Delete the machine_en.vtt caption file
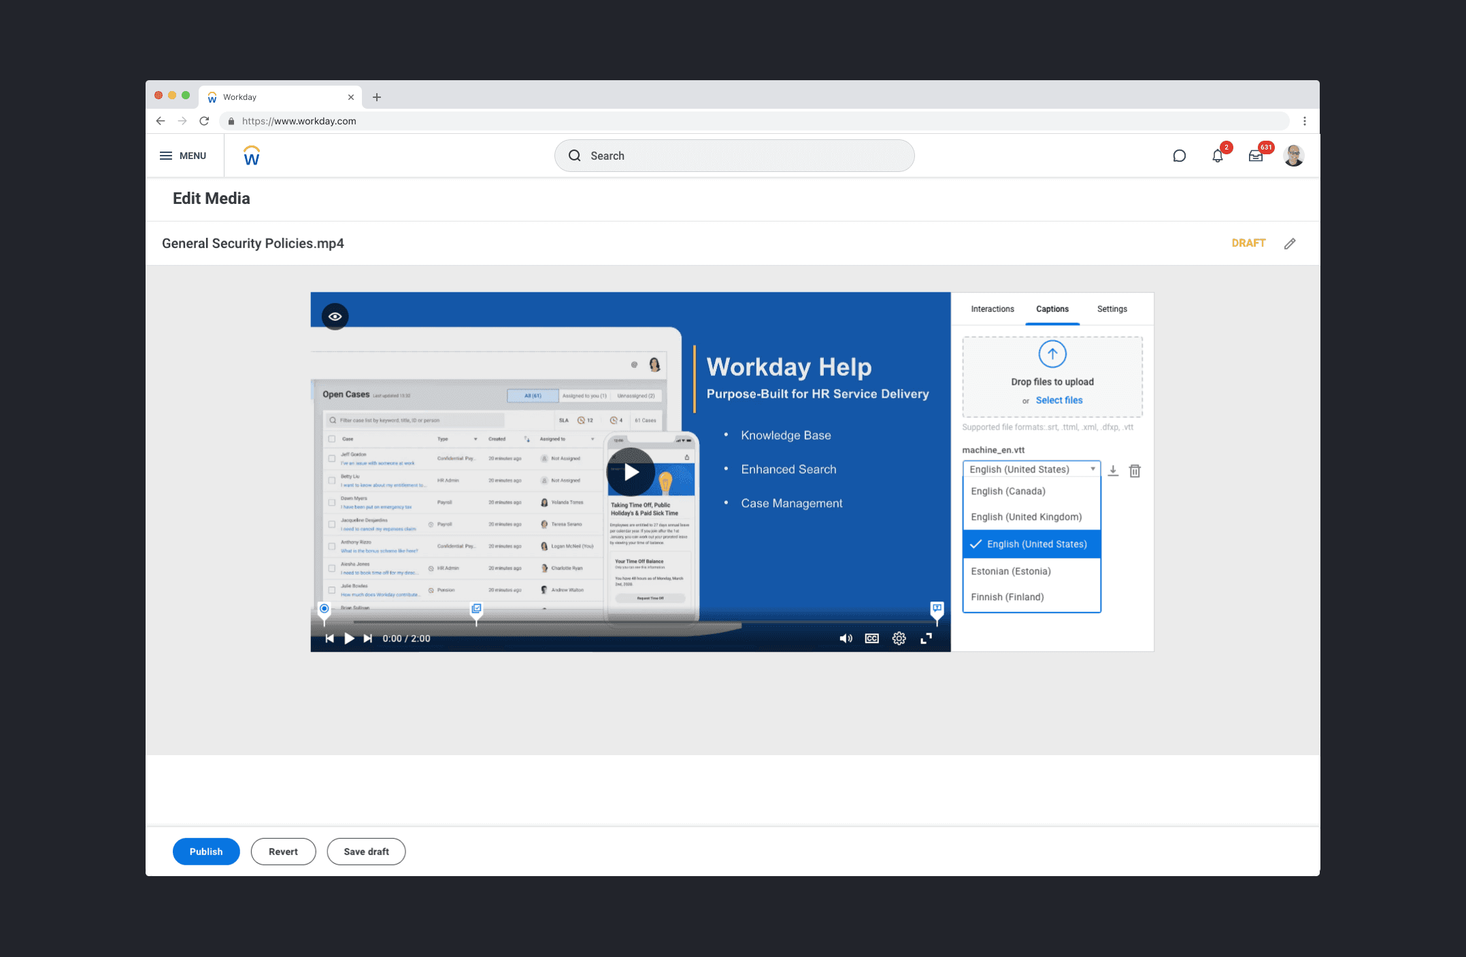This screenshot has height=957, width=1466. click(x=1135, y=470)
